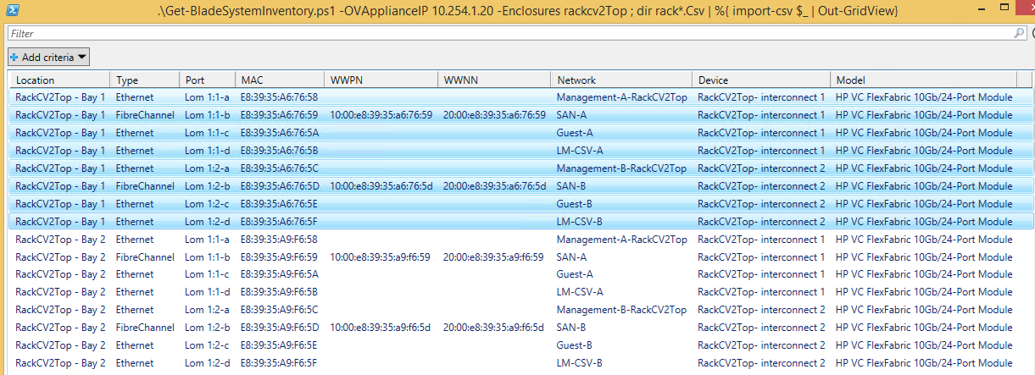
Task: Sort by the WWNN column header
Action: click(493, 80)
